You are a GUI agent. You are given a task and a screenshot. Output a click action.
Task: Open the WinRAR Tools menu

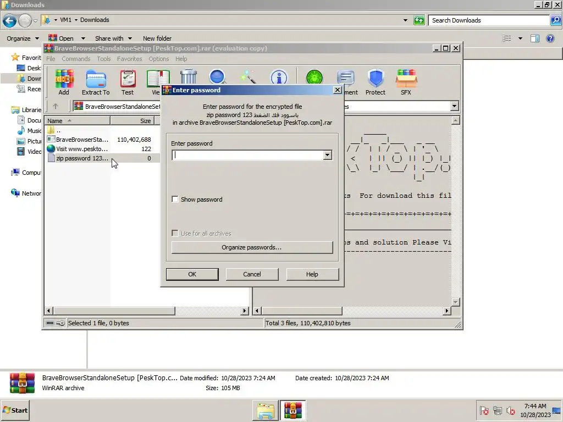104,59
